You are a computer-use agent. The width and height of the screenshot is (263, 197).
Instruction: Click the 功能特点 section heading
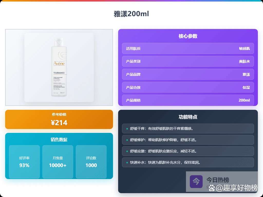188,117
